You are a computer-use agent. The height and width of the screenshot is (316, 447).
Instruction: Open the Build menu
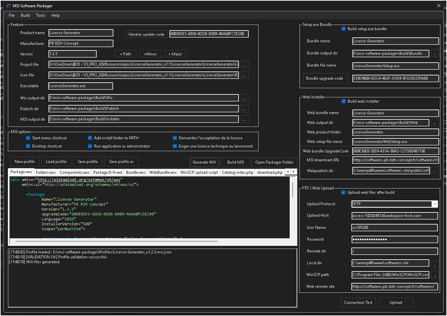click(x=25, y=15)
